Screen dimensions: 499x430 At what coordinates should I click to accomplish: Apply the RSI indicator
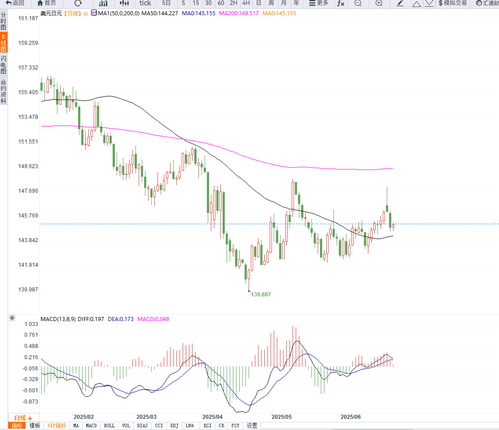click(207, 426)
